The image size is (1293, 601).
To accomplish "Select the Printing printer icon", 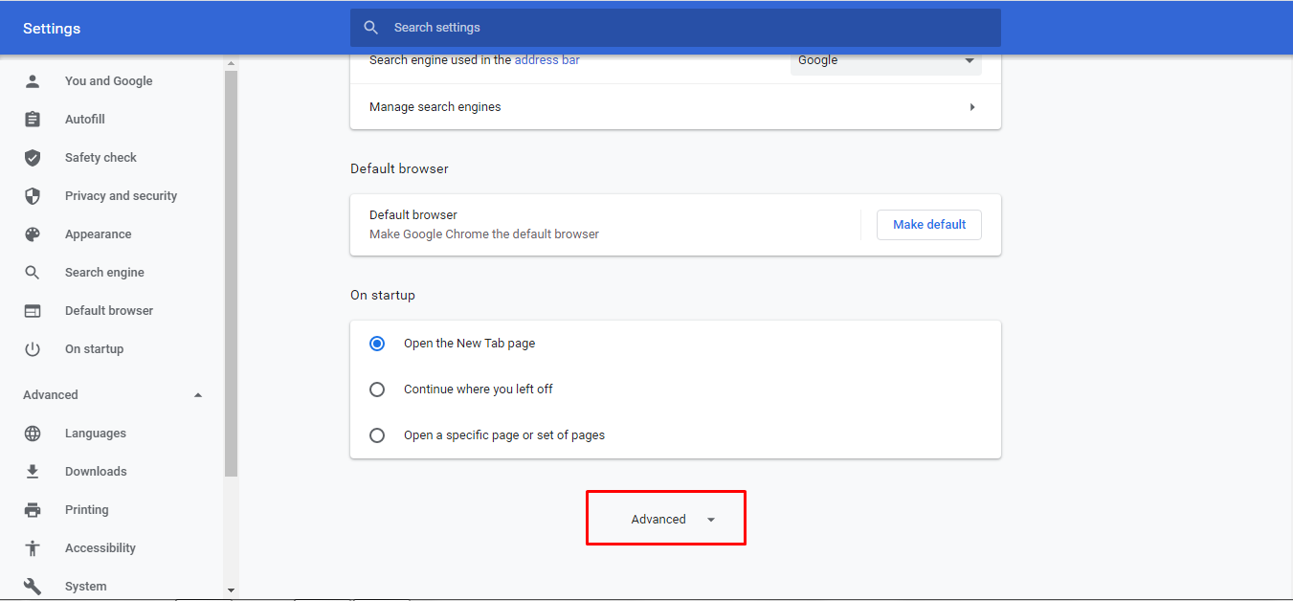I will pos(32,509).
